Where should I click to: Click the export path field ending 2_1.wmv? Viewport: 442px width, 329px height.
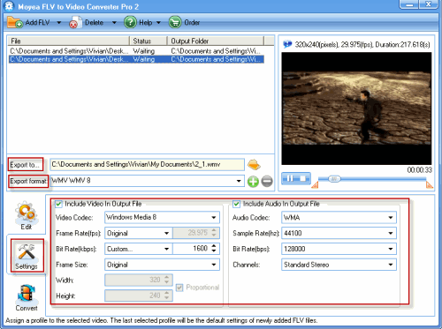point(147,165)
